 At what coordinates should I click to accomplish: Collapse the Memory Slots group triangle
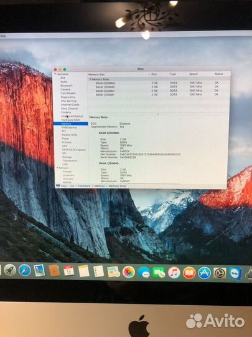coord(90,79)
